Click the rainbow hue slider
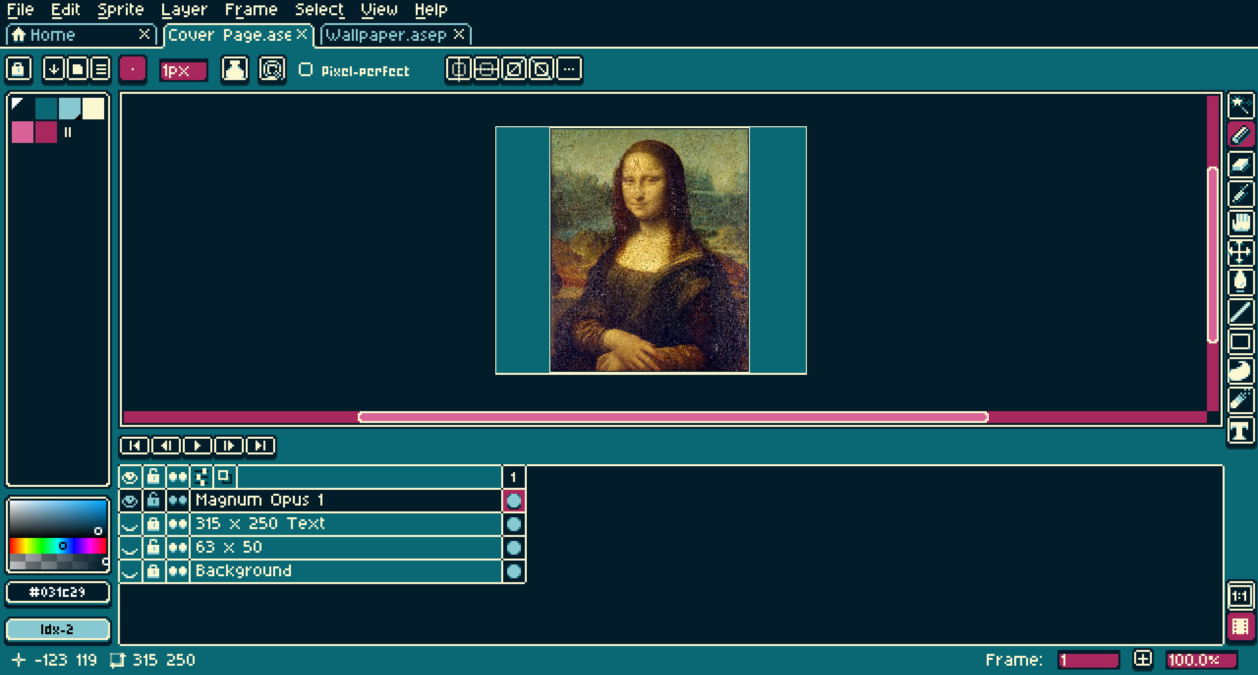Screen dimensions: 1258x675 [58, 545]
